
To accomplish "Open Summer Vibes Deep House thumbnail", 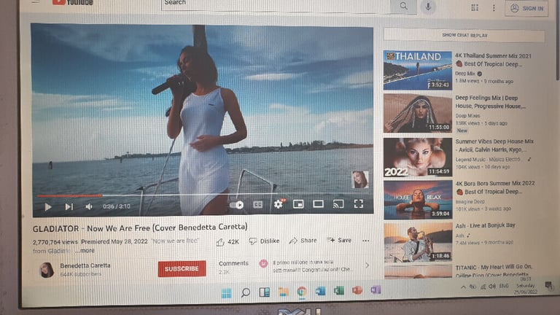I will pyautogui.click(x=418, y=157).
